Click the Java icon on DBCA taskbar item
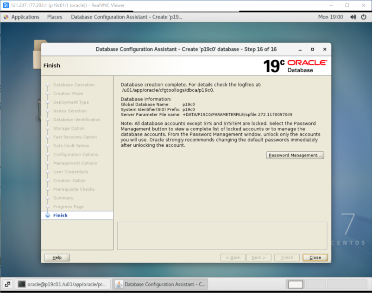 119,284
